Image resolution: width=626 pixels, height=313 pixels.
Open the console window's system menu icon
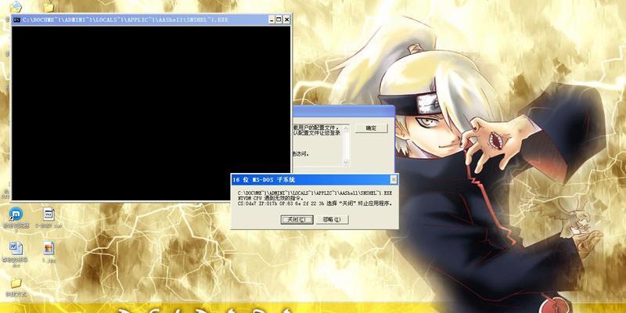(16, 19)
